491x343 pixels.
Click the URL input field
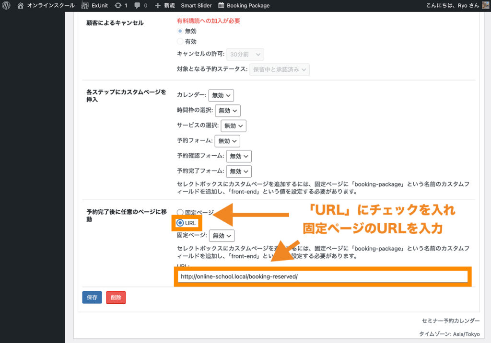tap(322, 277)
